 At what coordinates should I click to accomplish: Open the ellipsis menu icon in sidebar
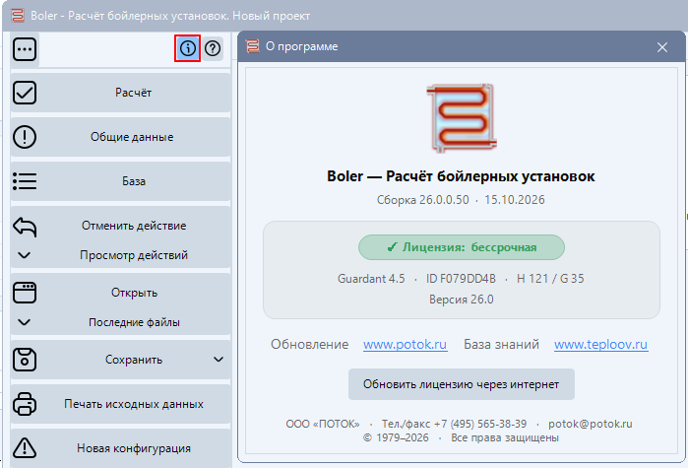click(x=25, y=49)
